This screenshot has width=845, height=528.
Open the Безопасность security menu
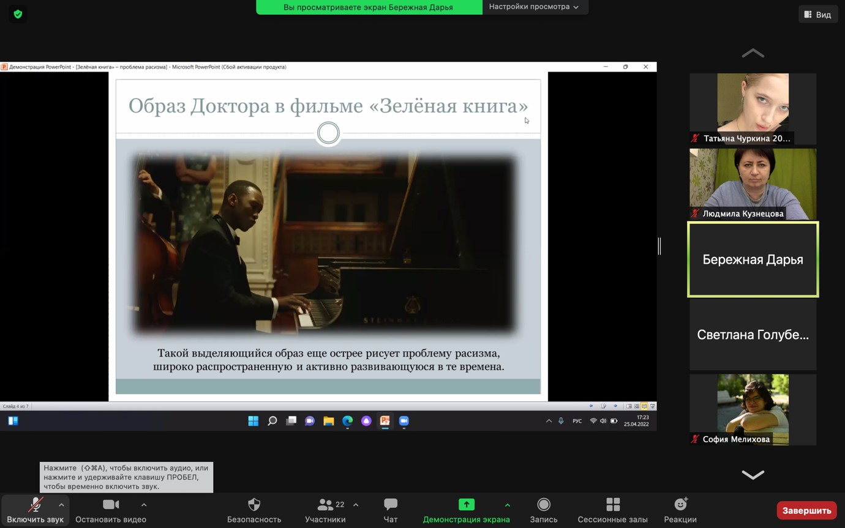point(254,510)
